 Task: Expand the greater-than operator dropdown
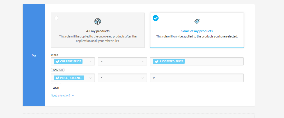coord(143,62)
